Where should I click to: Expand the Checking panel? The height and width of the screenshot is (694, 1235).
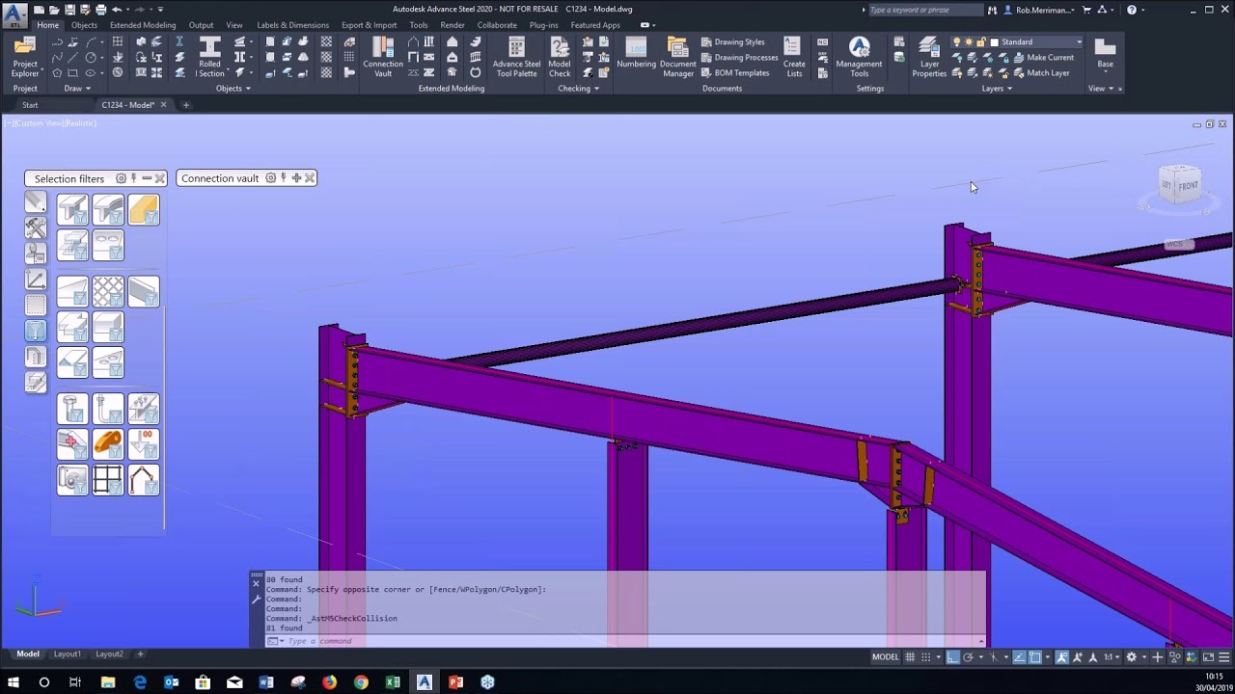pyautogui.click(x=578, y=89)
